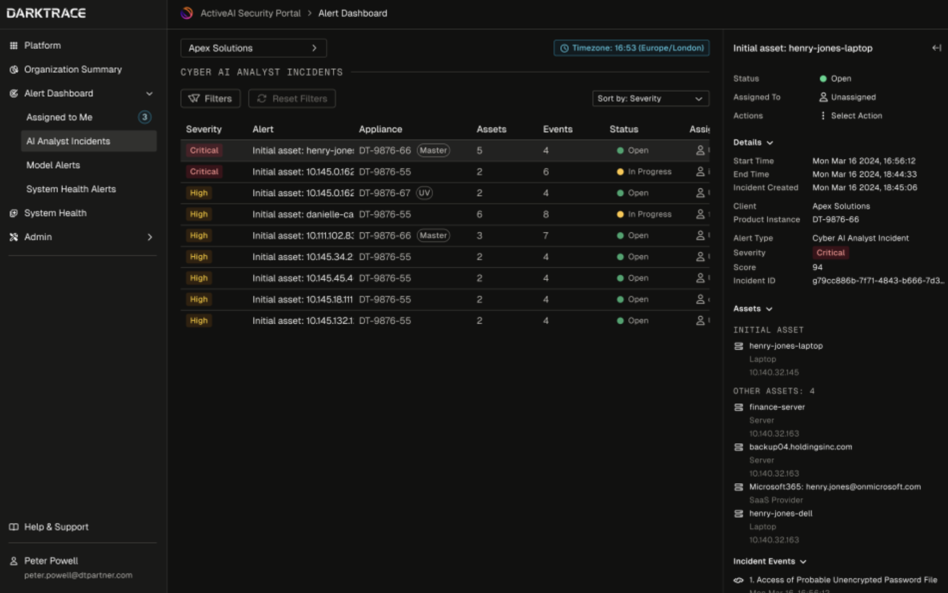Click the Darktrace logo
Screen dimensions: 948x593
point(46,13)
